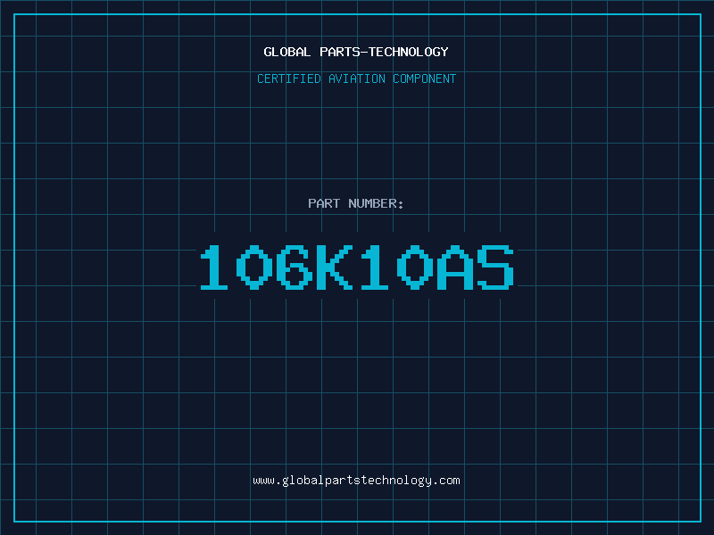Click the leading digit 1 of part number
This screenshot has height=535, width=714.
coord(215,267)
